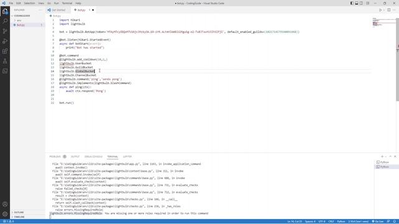Viewport: 399px width, 224px height.
Task: Click the bot.run() line in editor
Action: point(67,103)
